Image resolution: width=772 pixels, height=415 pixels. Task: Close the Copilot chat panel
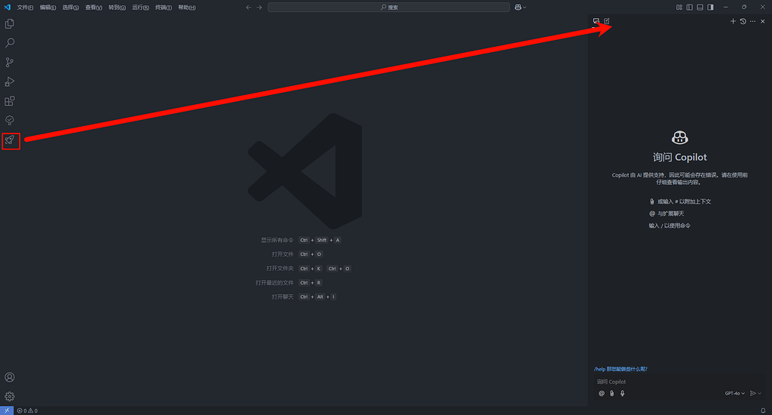click(763, 21)
